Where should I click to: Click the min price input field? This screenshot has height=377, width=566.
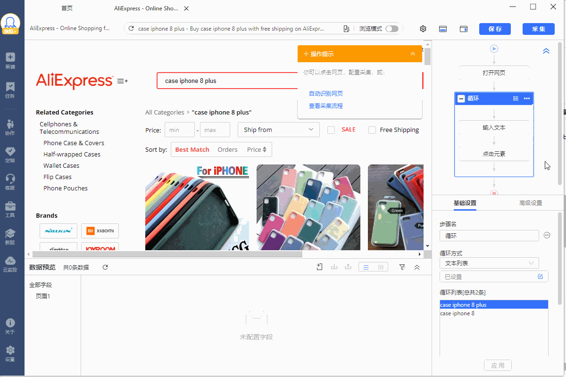tap(180, 130)
